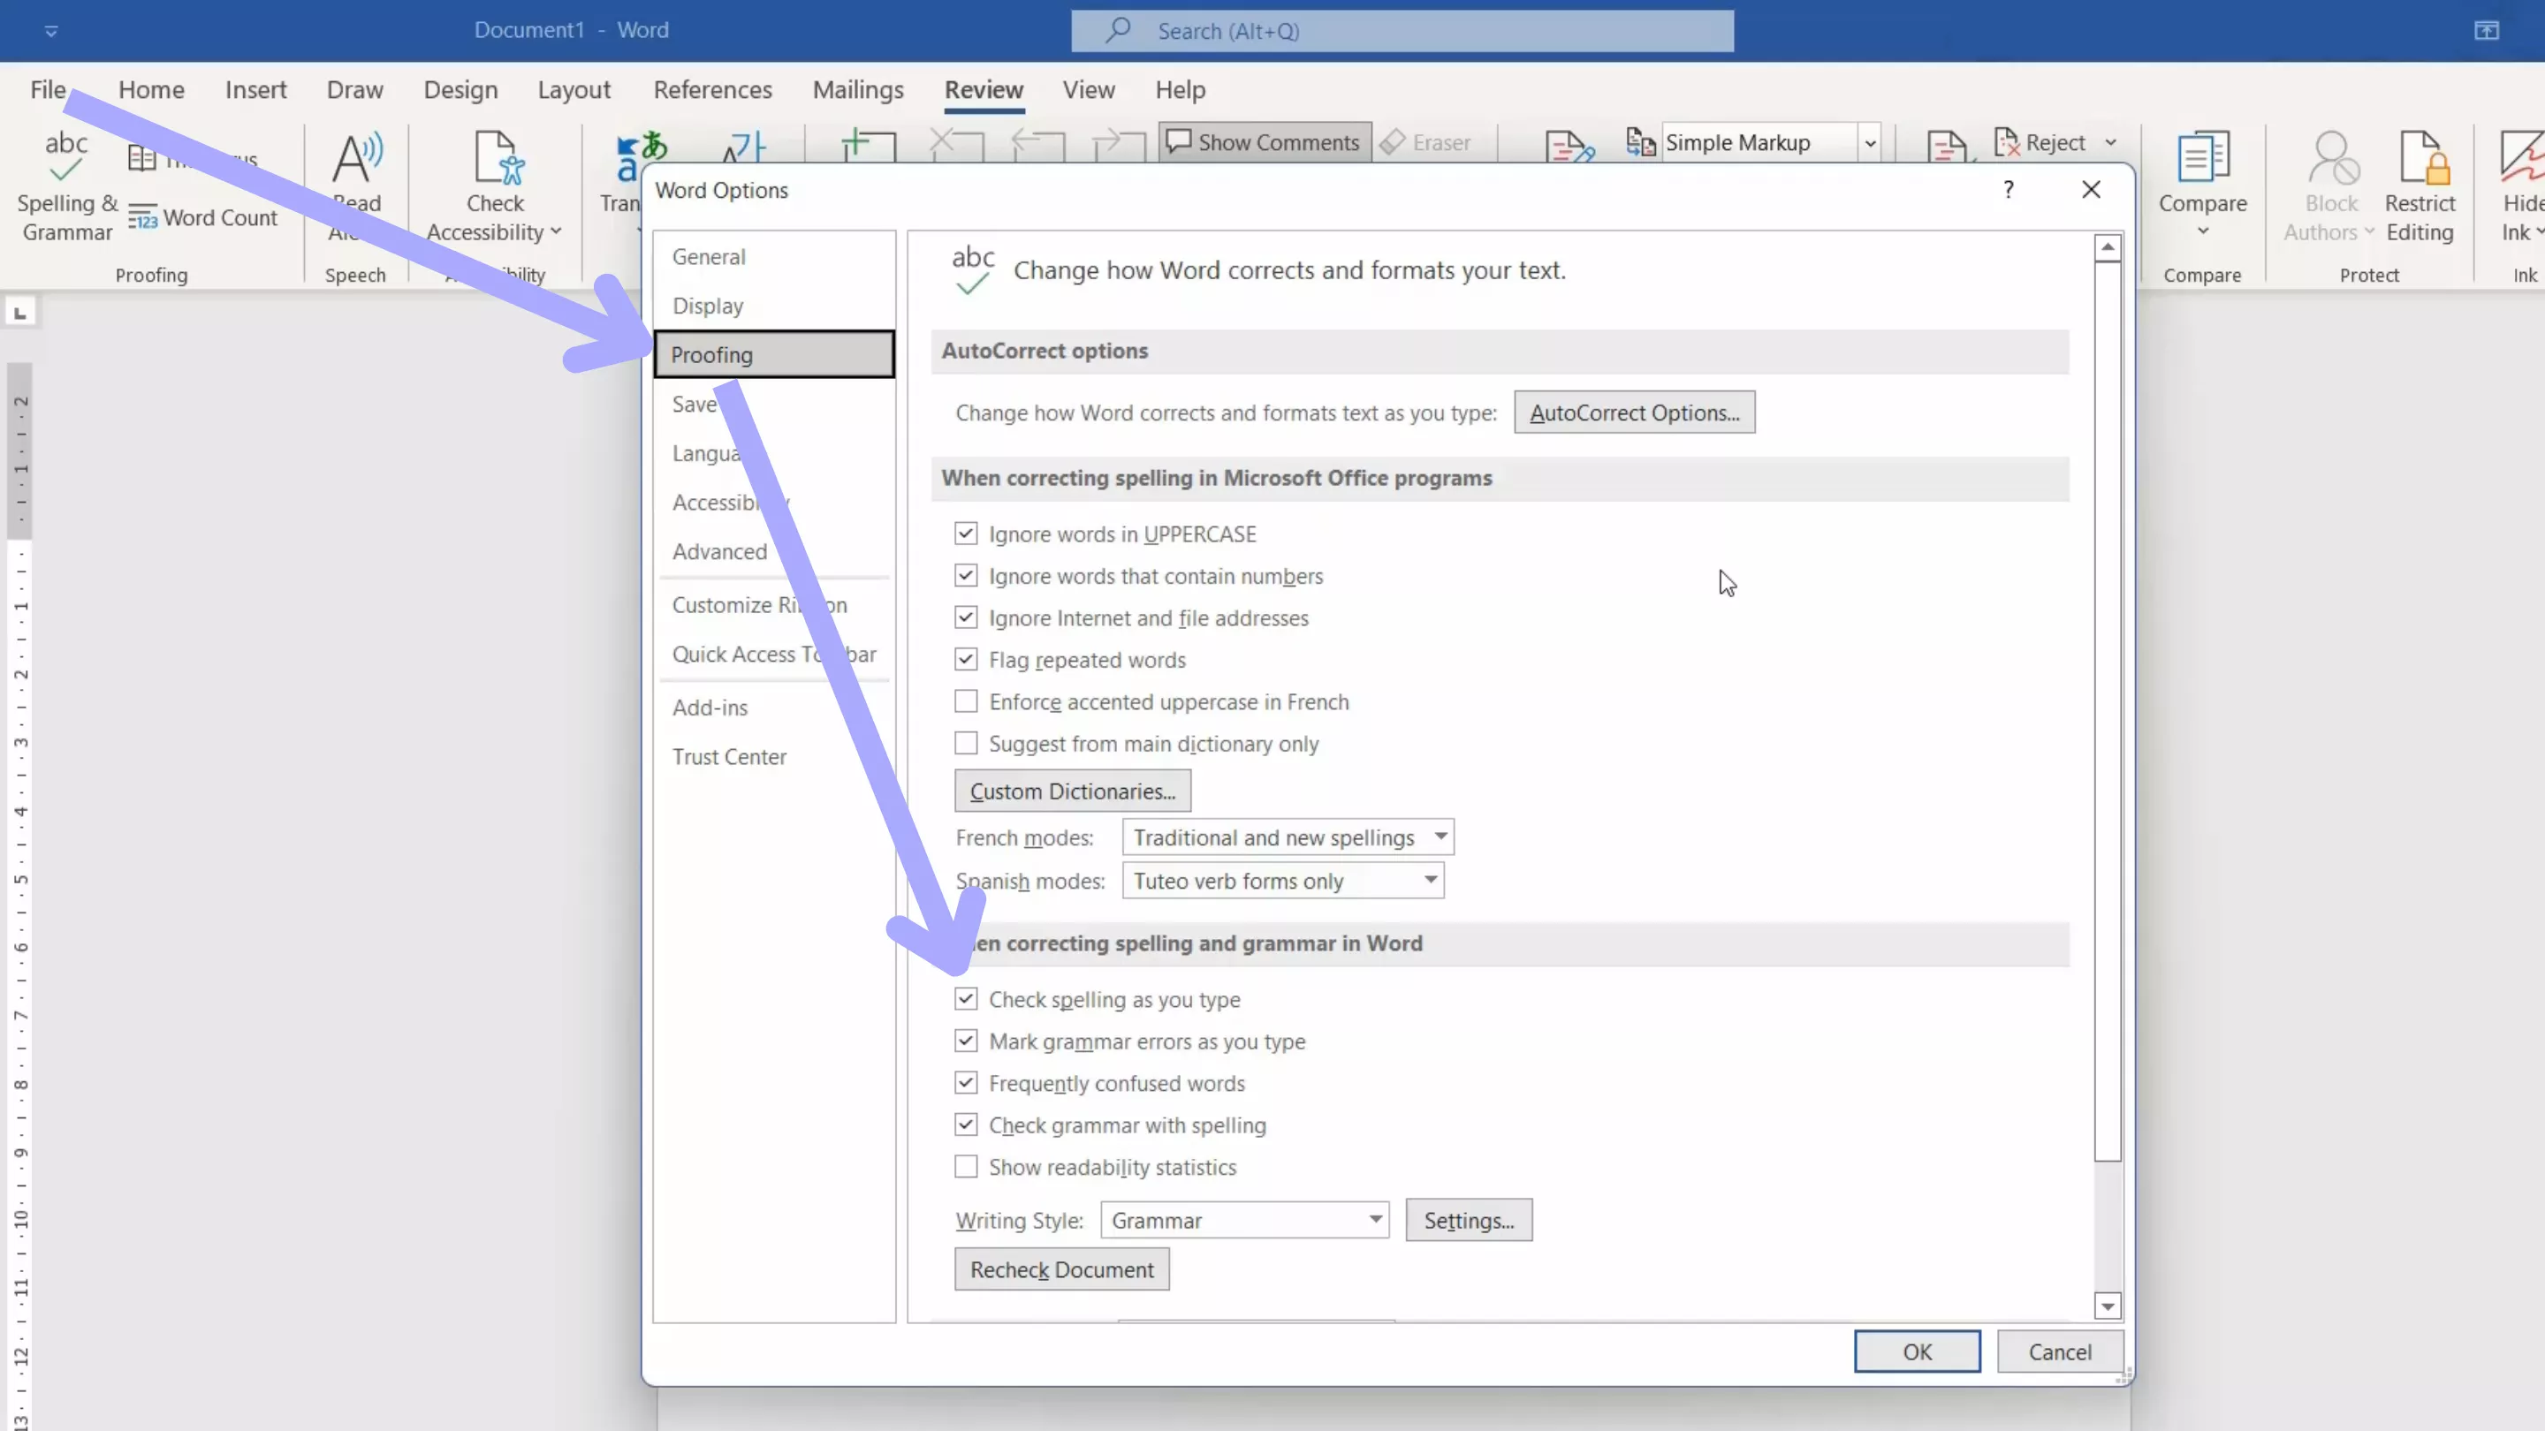Open the French modes dropdown
This screenshot has width=2545, height=1431.
pyautogui.click(x=1440, y=837)
